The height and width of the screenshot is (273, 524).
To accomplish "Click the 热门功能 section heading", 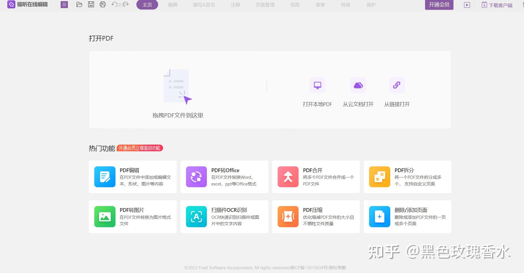I will pos(102,148).
